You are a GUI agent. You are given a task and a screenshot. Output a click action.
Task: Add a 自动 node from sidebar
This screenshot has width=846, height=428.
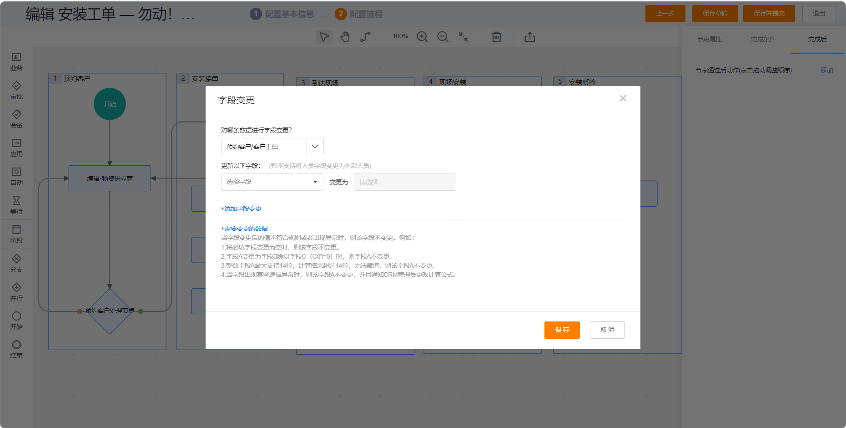pyautogui.click(x=16, y=177)
